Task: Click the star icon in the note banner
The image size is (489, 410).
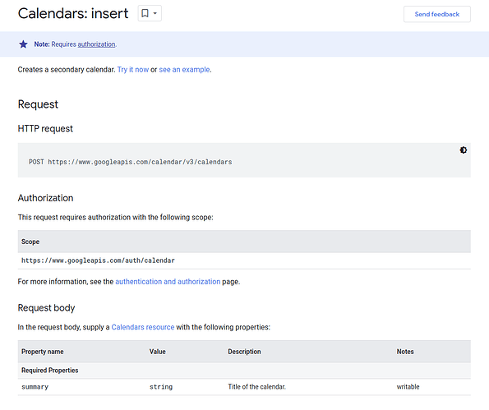Action: pyautogui.click(x=23, y=44)
